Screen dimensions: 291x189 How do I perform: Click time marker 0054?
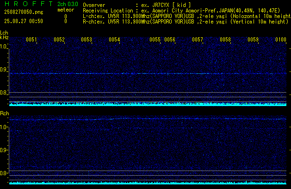coord(114,40)
